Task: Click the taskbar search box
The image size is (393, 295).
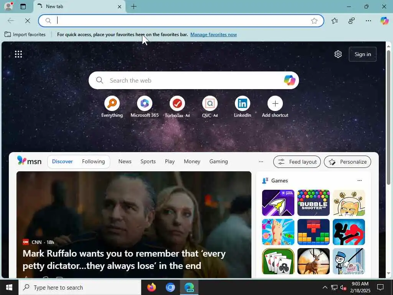Action: pyautogui.click(x=80, y=287)
